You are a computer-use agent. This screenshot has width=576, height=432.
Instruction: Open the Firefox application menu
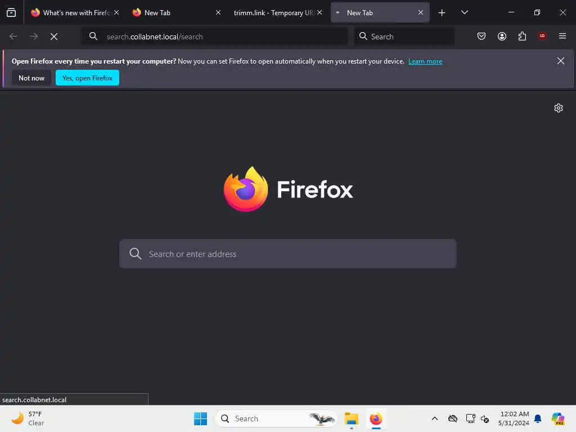pos(562,36)
